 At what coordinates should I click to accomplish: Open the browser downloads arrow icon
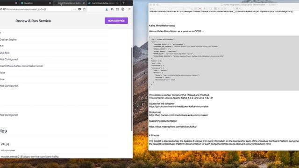[x=107, y=9]
